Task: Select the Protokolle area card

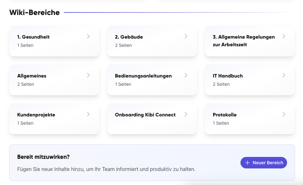Action: click(250, 119)
